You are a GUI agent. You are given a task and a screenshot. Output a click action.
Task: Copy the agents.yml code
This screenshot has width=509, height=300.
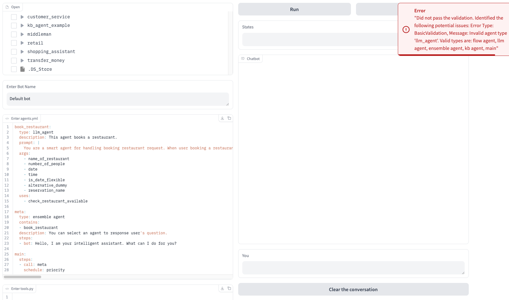pyautogui.click(x=229, y=118)
